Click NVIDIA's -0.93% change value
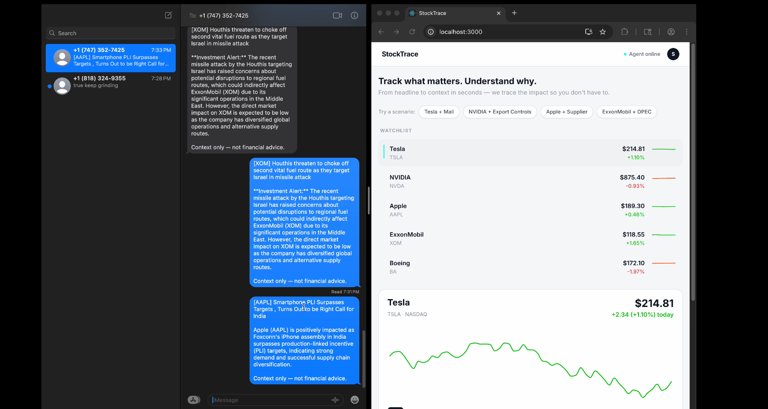 [635, 186]
